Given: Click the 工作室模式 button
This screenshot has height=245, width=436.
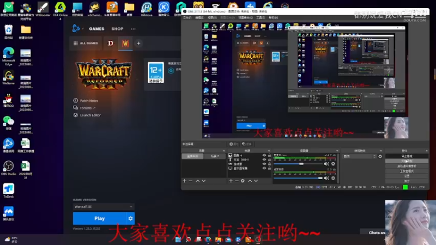Looking at the screenshot, I should point(407,171).
